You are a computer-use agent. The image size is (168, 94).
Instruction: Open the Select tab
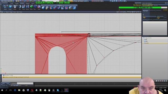[33, 3]
